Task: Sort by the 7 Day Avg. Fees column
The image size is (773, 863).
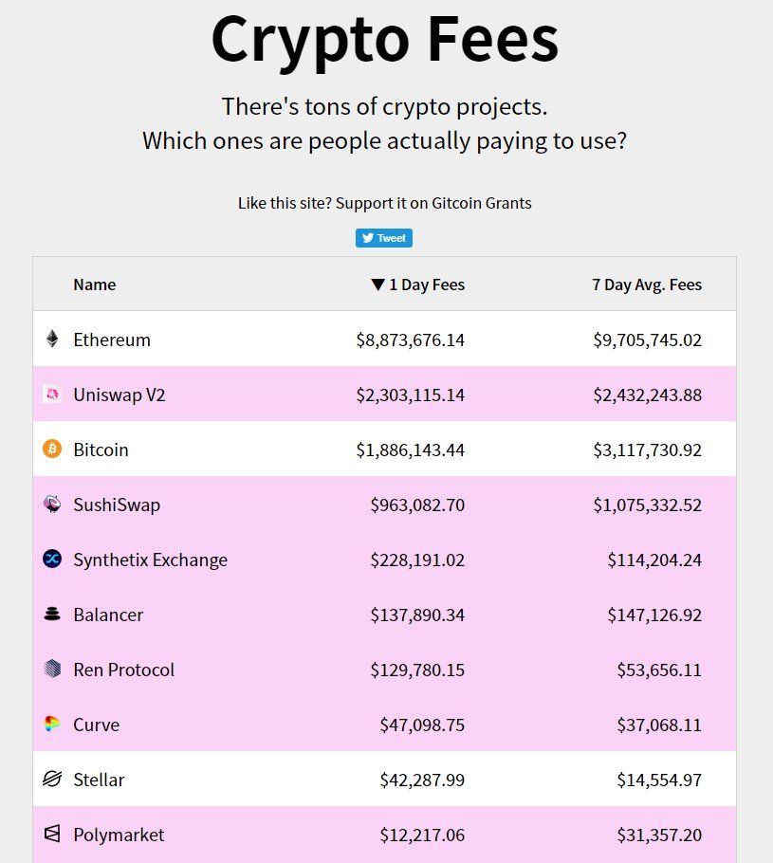Action: click(x=646, y=285)
